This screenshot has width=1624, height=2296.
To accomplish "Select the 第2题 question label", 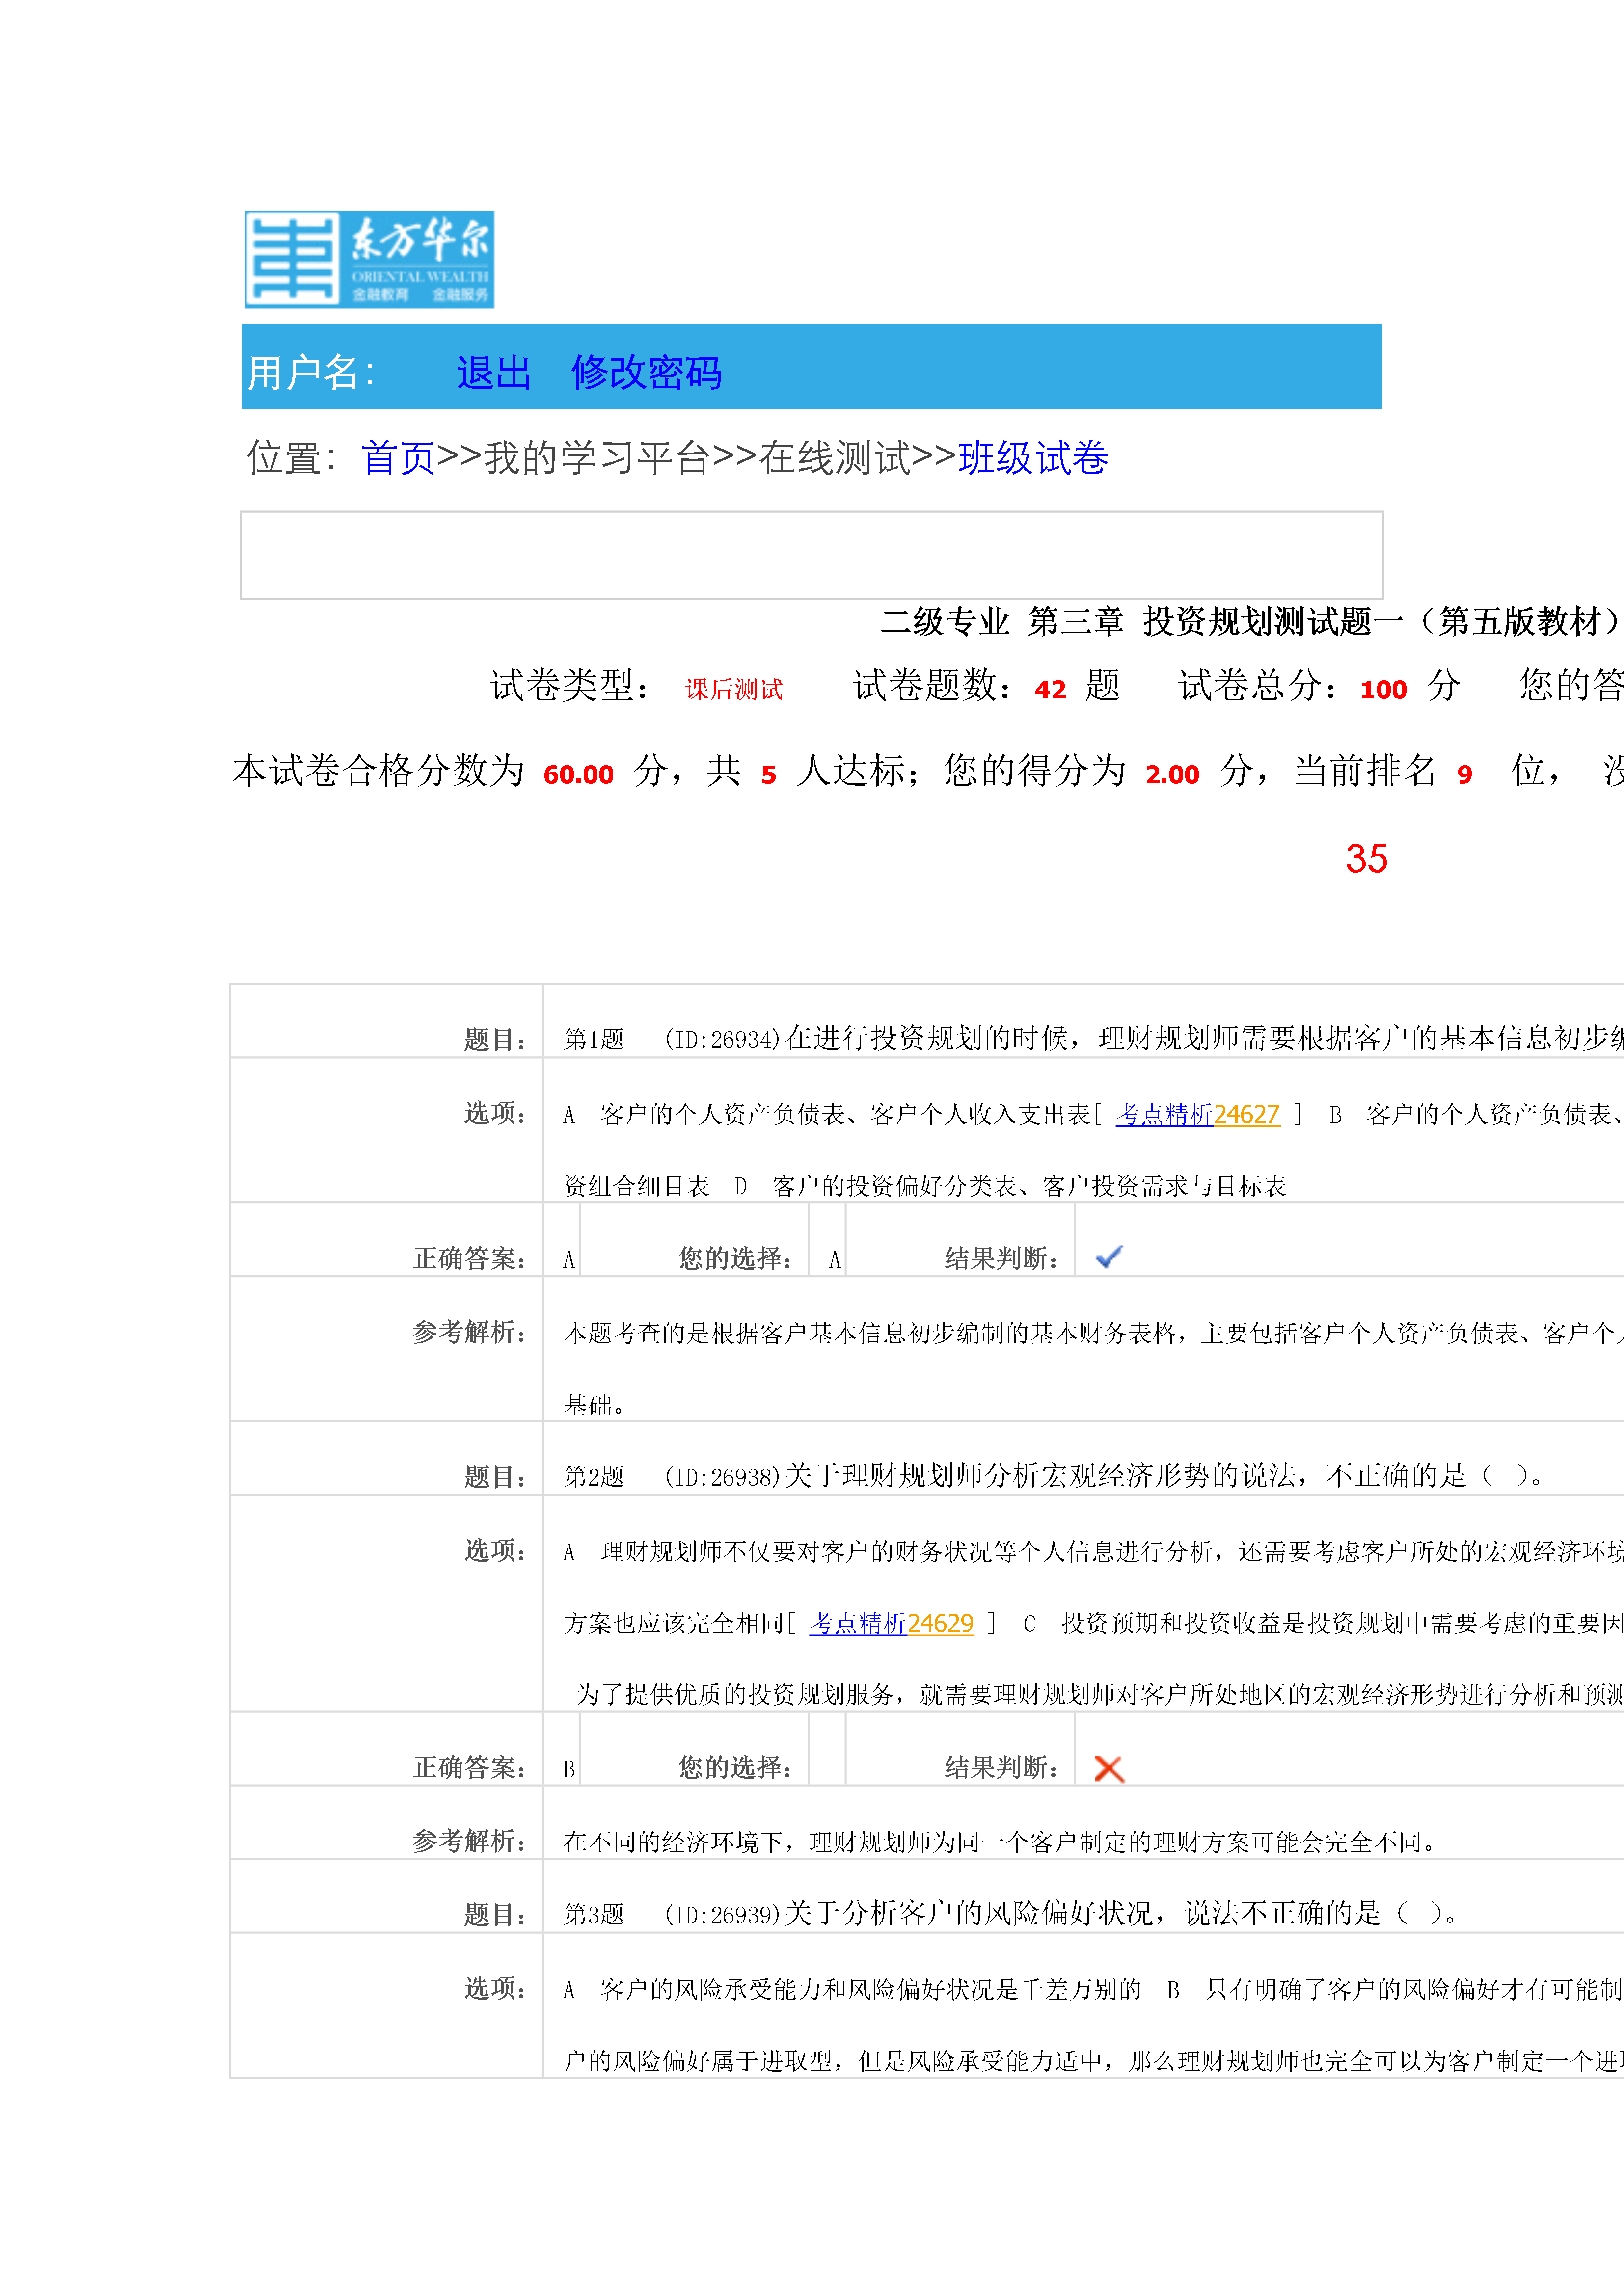I will [594, 1476].
